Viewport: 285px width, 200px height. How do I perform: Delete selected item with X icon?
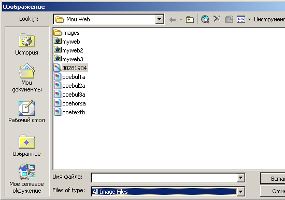click(217, 19)
